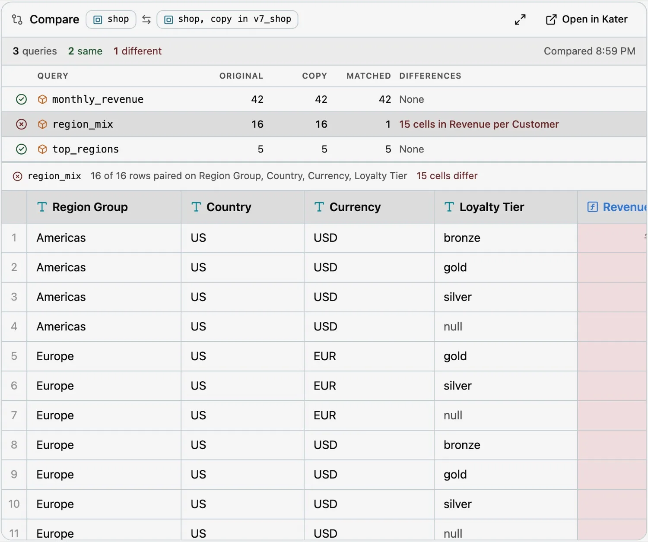The height and width of the screenshot is (542, 648).
Task: Click the Region Group column header
Action: (104, 207)
